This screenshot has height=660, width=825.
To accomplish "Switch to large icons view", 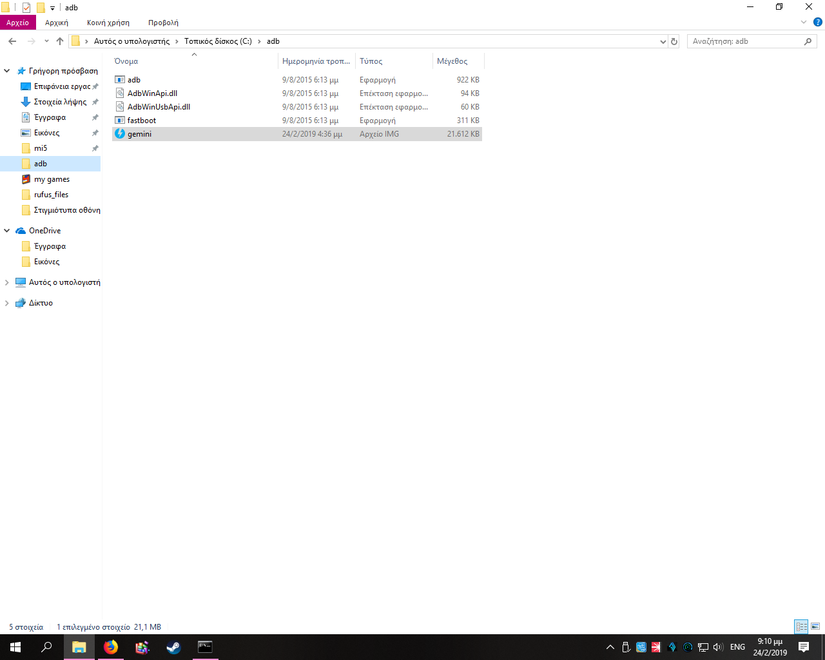I will (815, 626).
